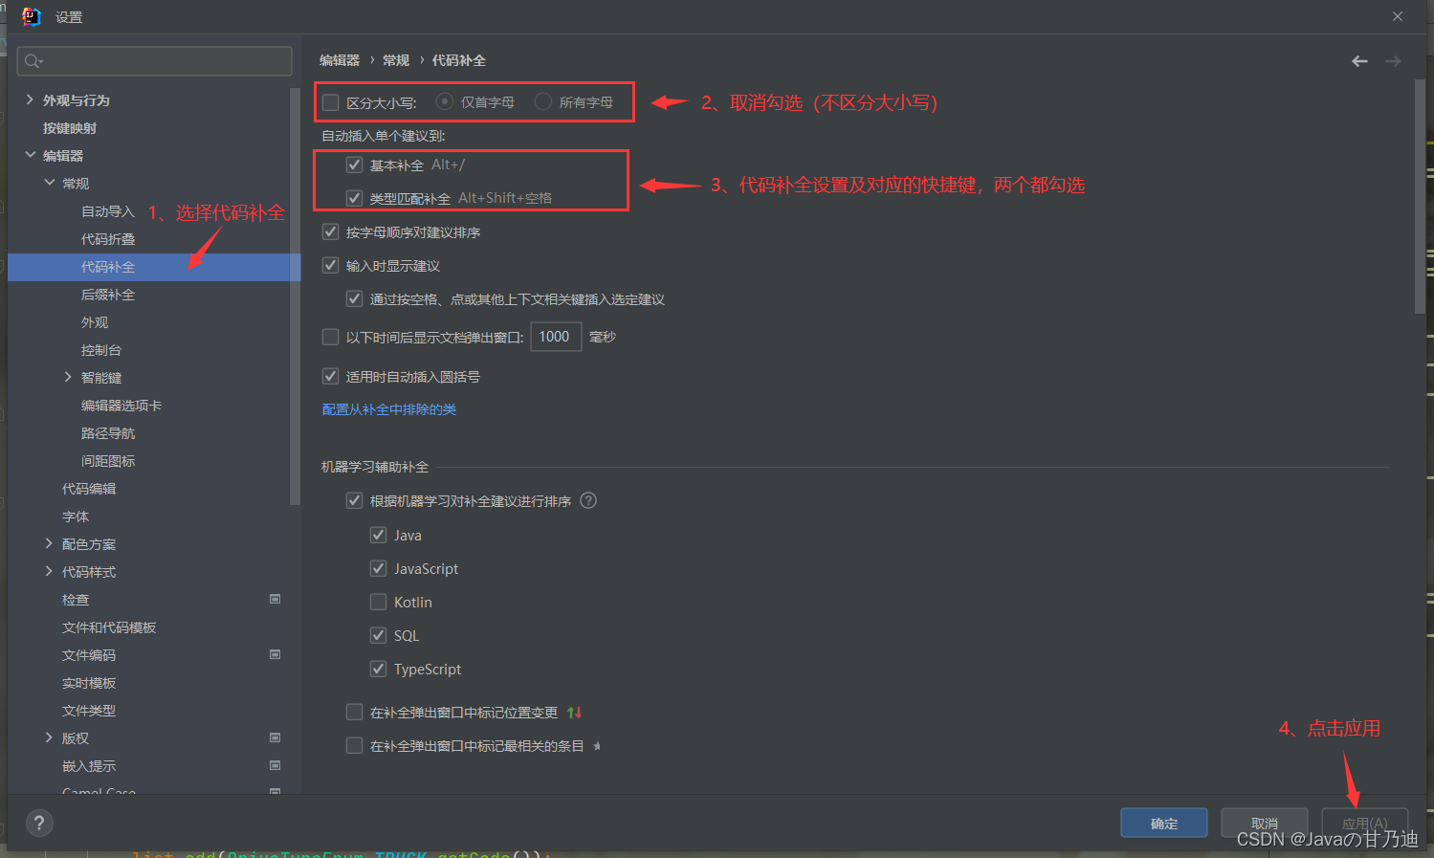Open 控制台 settings page
1434x858 pixels.
click(101, 350)
